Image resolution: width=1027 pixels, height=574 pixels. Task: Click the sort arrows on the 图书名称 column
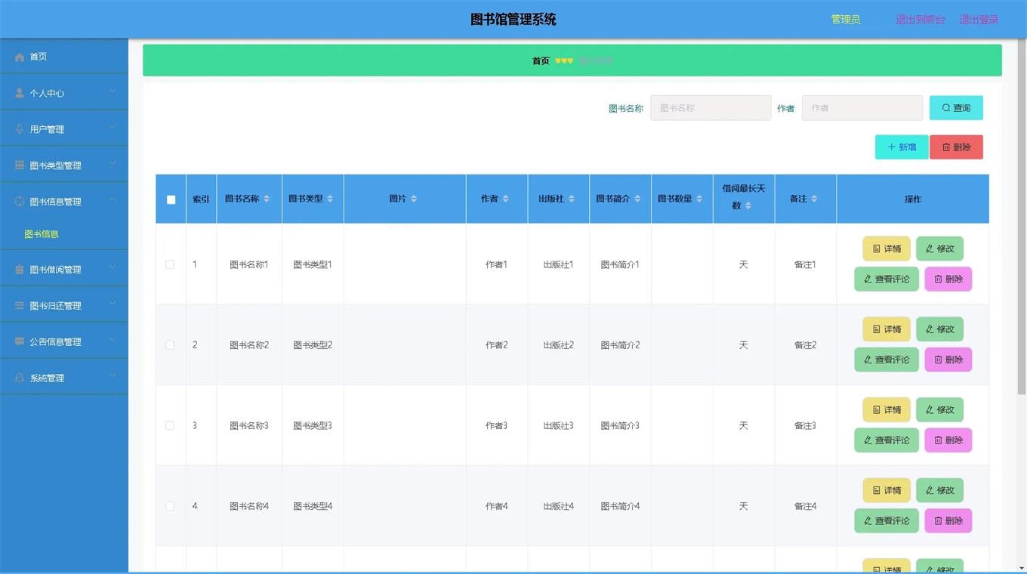(x=267, y=199)
